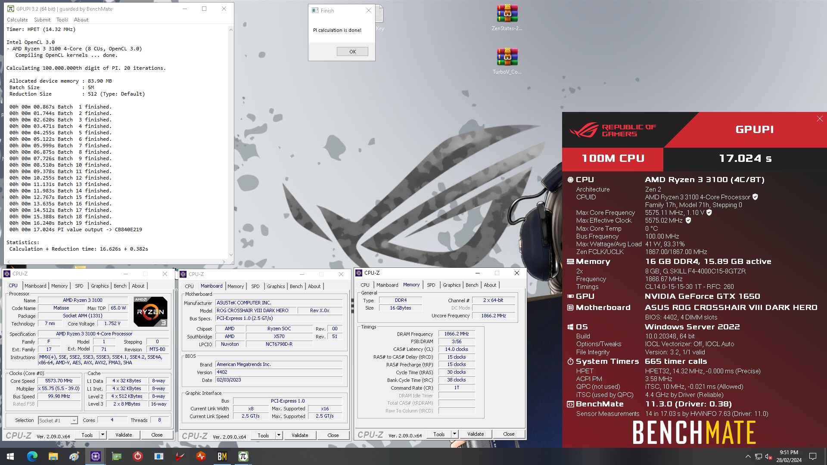Expand Tools dropdown arrow in Memory CPU-Z window

[x=454, y=434]
